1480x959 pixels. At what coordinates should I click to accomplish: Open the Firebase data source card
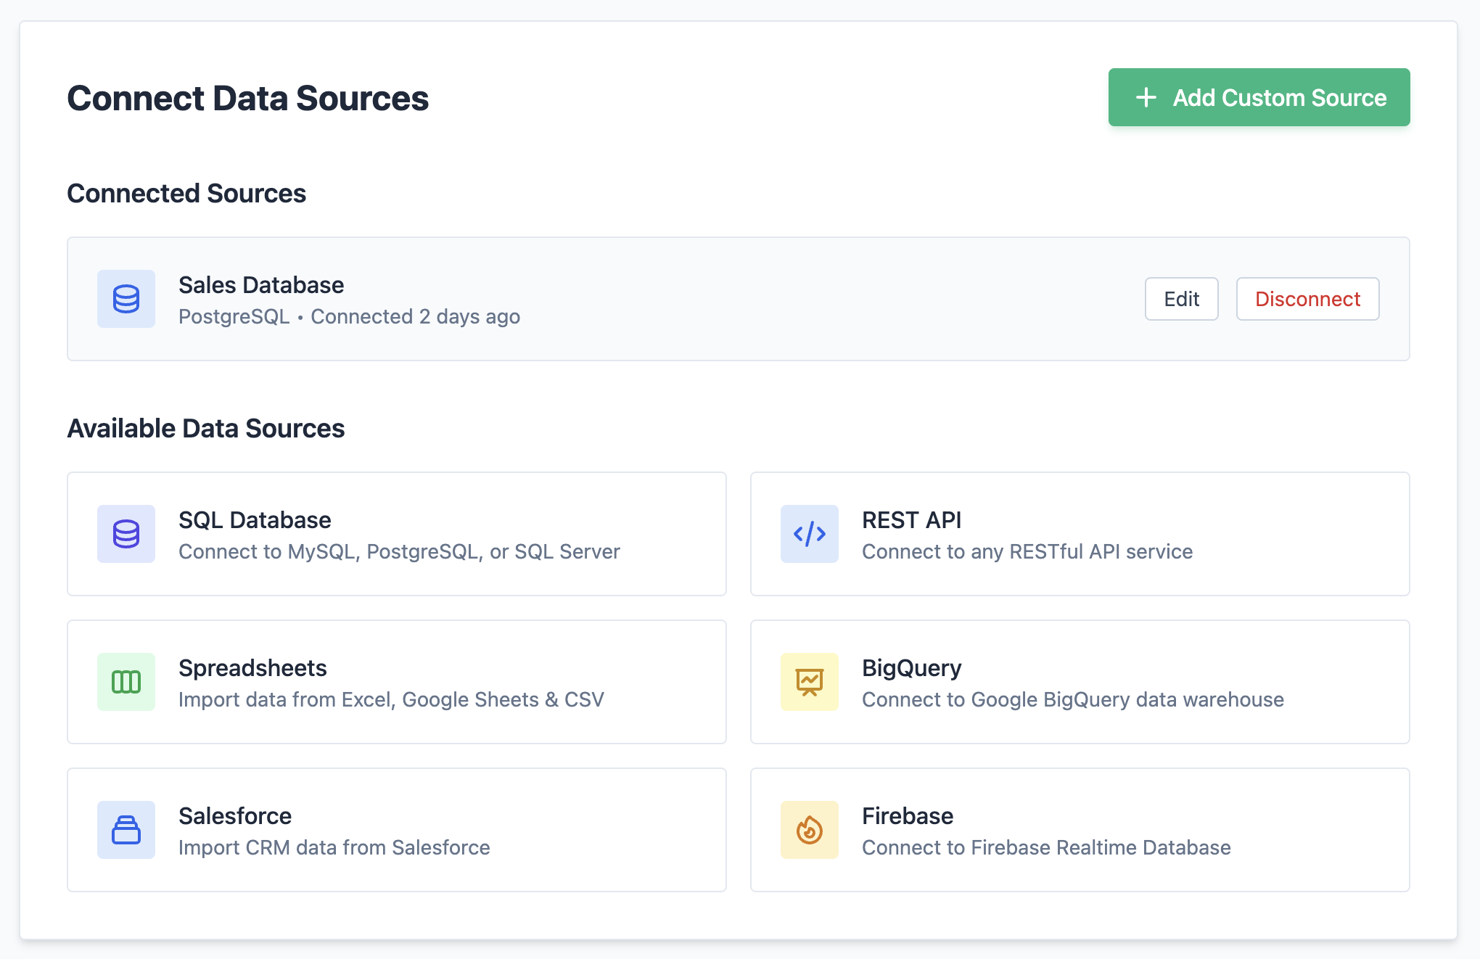pos(1080,830)
